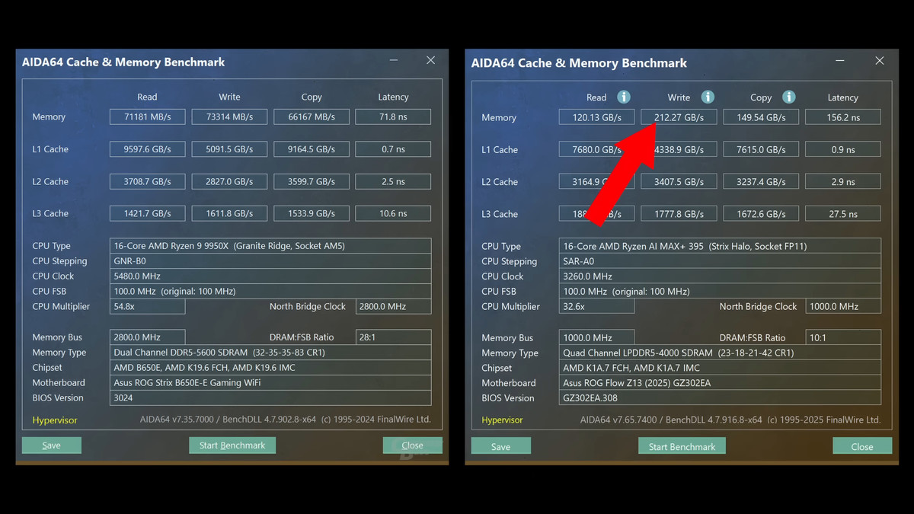
Task: Minimize the Ryzen 9 9950X benchmark window
Action: click(394, 60)
